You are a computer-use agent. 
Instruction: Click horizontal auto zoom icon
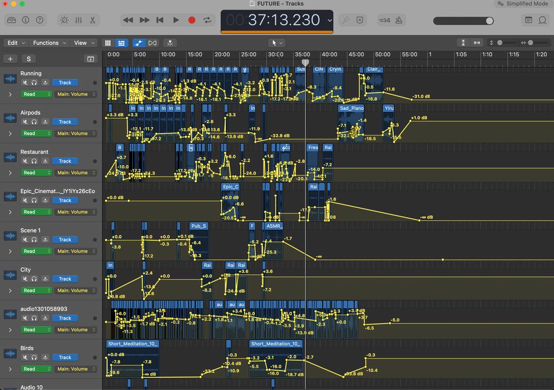(x=477, y=43)
